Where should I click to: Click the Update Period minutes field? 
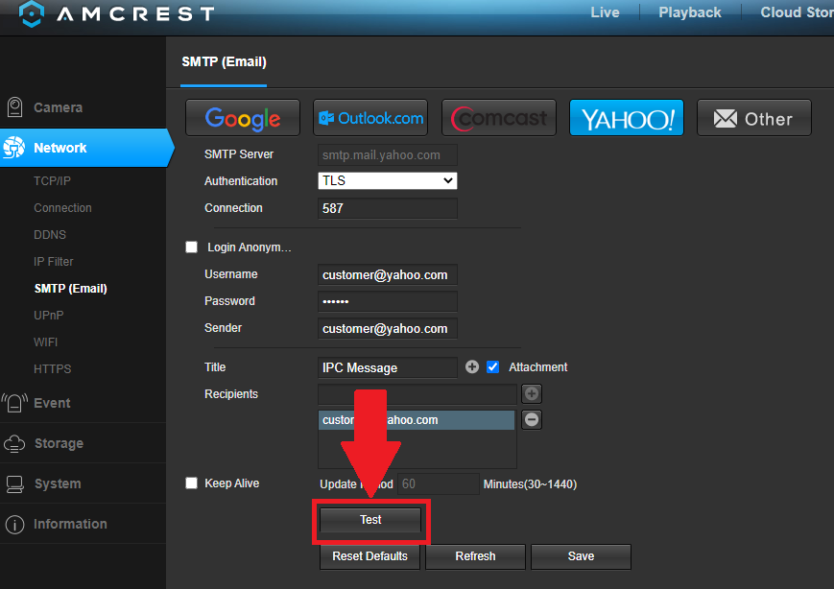(x=439, y=483)
